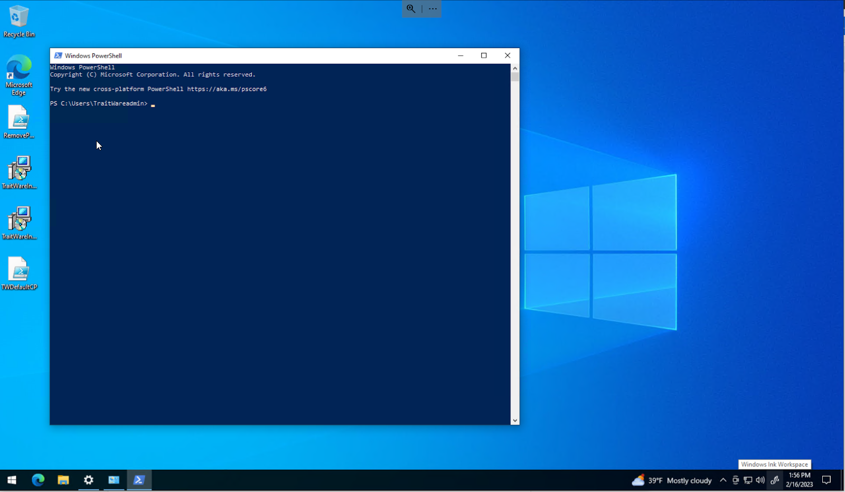This screenshot has width=845, height=492.
Task: Open the weather widget showing 39°F Mostly cloudy
Action: click(x=672, y=480)
